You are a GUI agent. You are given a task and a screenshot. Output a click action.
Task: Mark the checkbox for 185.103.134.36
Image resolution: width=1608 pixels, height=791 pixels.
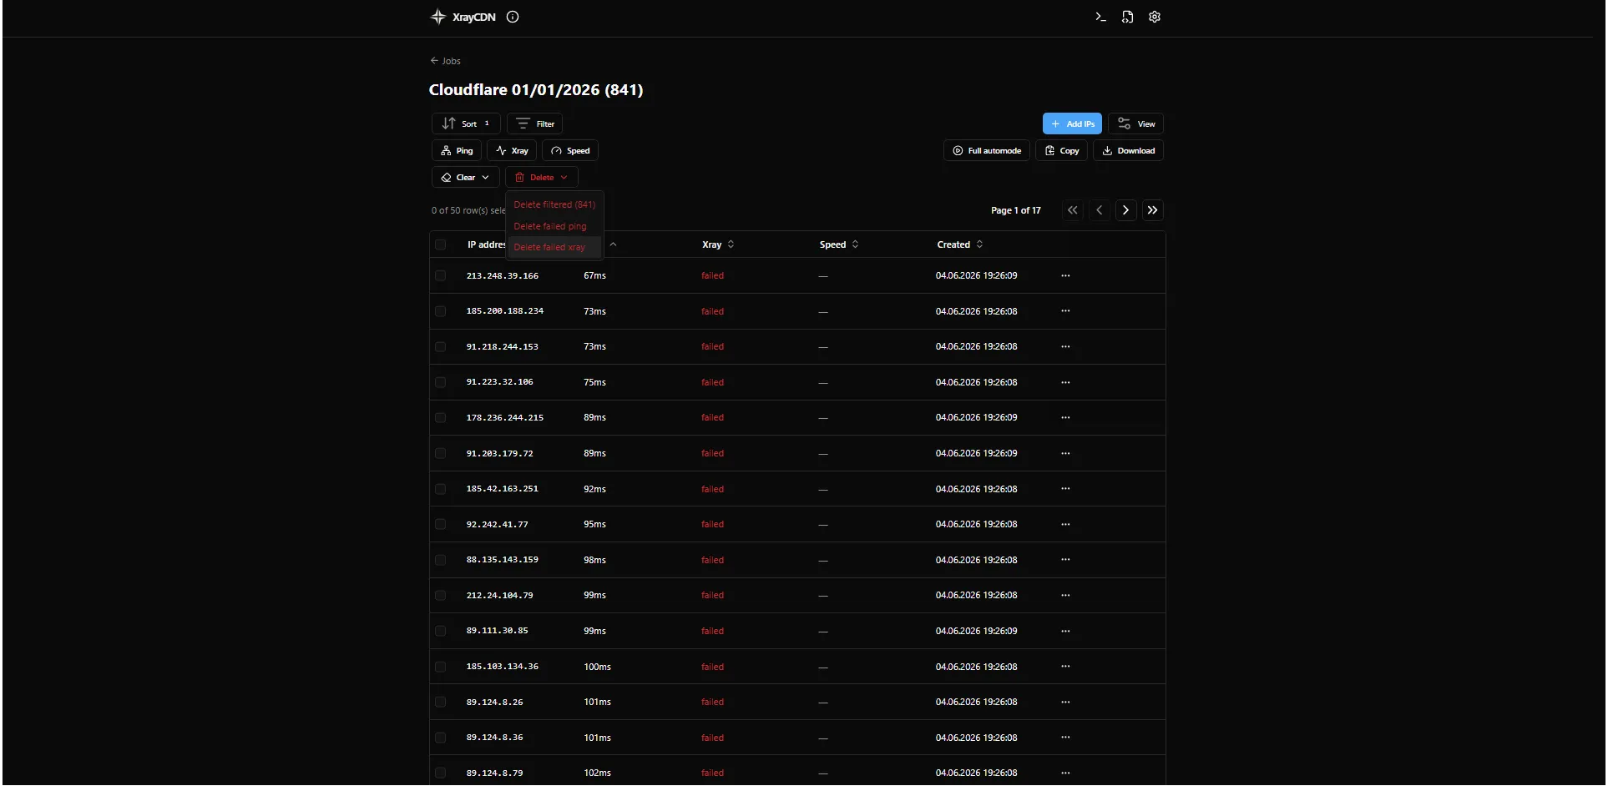tap(441, 667)
